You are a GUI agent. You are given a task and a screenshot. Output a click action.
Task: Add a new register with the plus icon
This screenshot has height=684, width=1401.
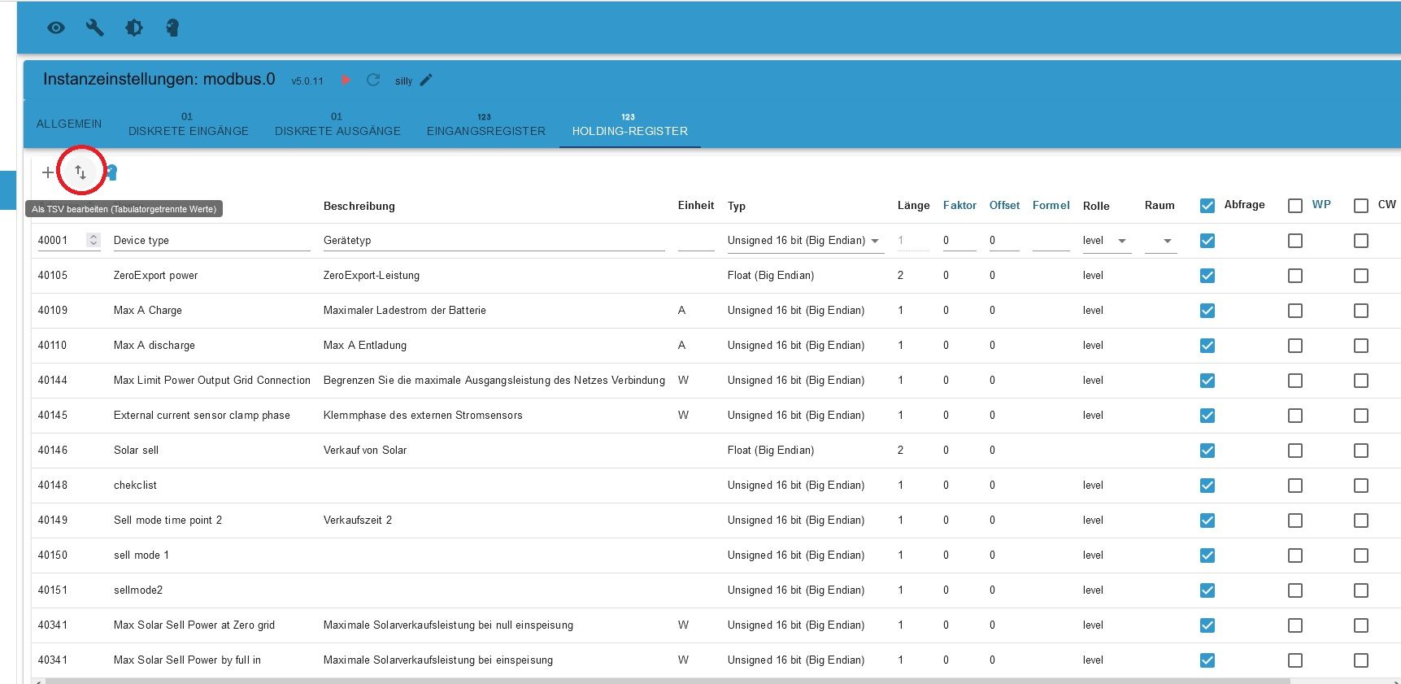pyautogui.click(x=48, y=172)
